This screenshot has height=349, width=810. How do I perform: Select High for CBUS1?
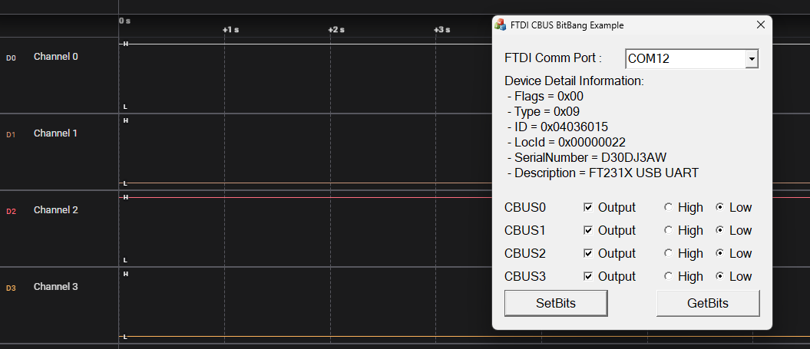tap(668, 230)
